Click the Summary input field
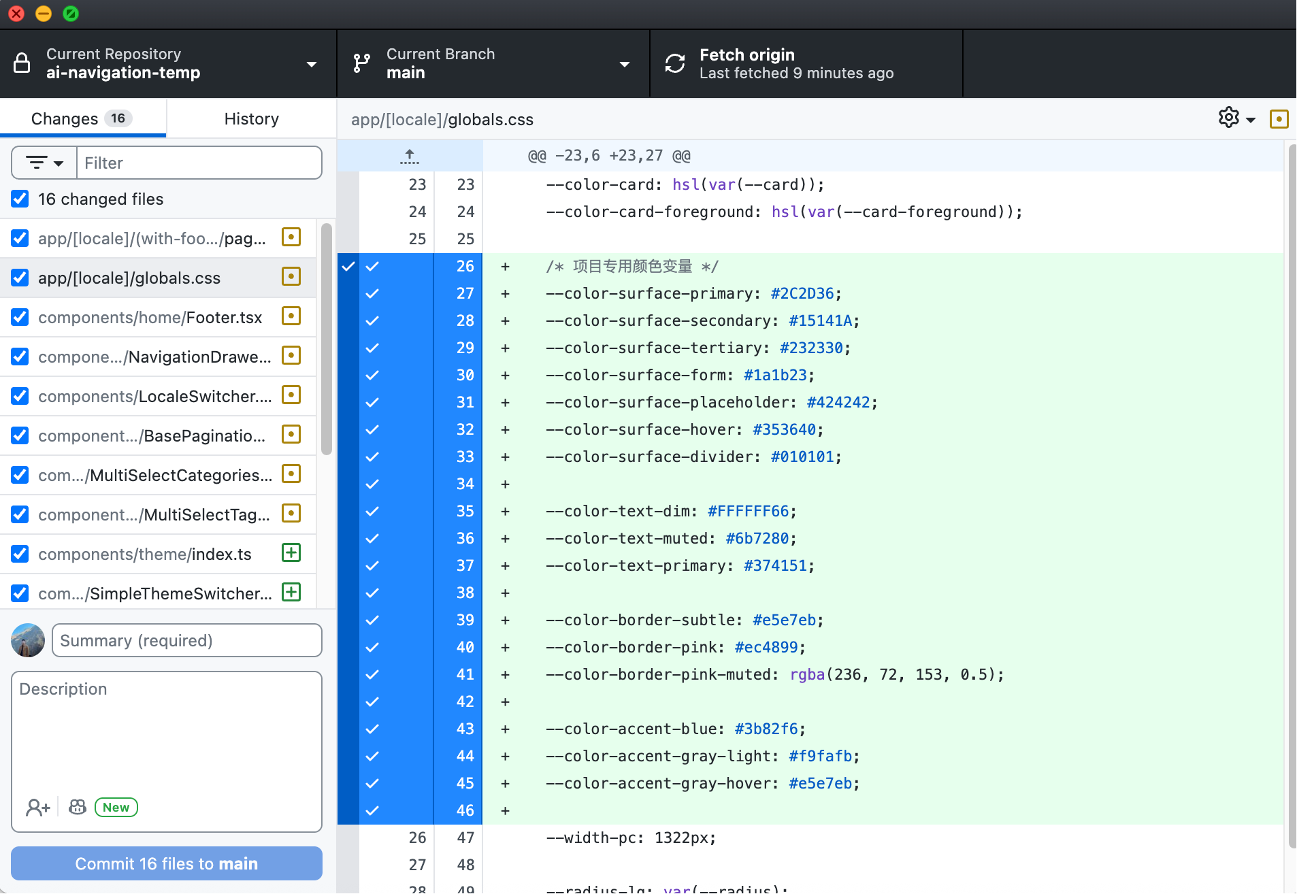 coord(186,640)
